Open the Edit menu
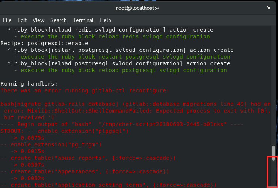The width and height of the screenshot is (278, 188). 22,20
